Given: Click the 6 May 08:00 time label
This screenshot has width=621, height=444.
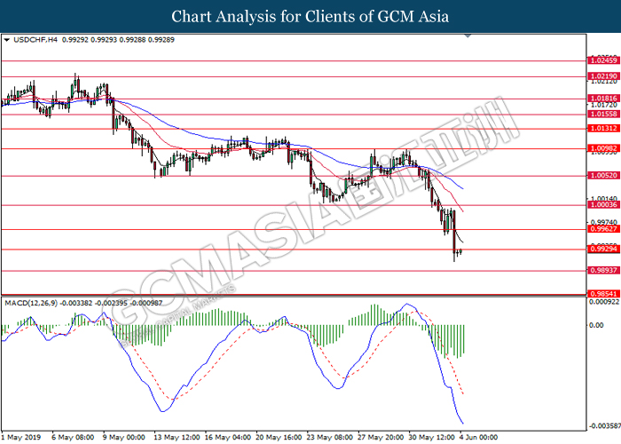Looking at the screenshot, I should [73, 437].
